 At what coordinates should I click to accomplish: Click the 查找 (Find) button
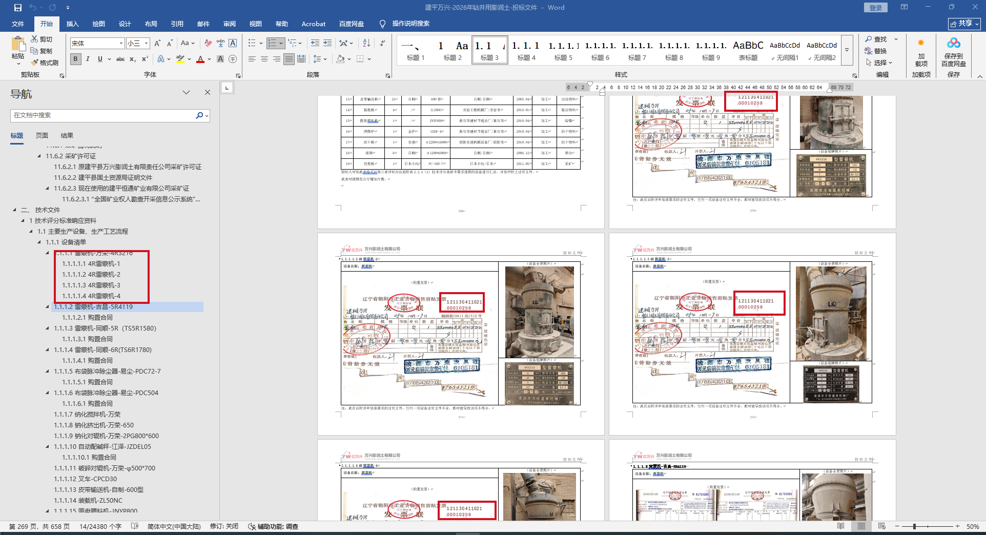click(x=876, y=39)
